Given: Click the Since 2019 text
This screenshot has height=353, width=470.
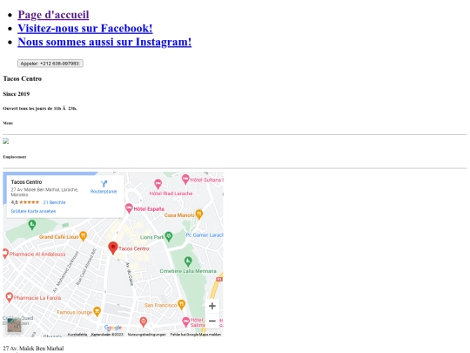Looking at the screenshot, I should click(x=17, y=94).
